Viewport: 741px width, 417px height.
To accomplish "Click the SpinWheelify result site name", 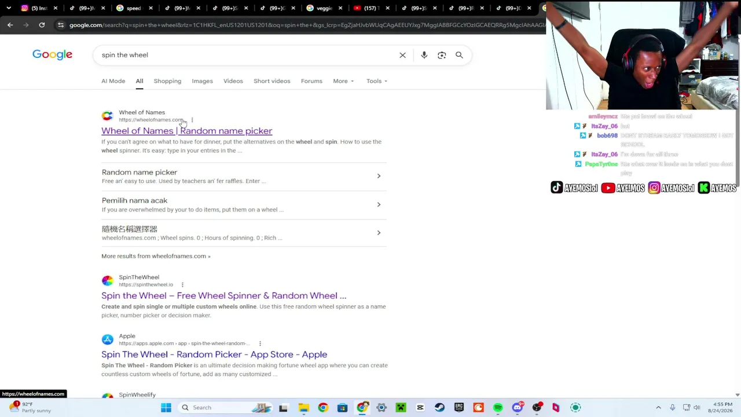I will click(x=137, y=395).
